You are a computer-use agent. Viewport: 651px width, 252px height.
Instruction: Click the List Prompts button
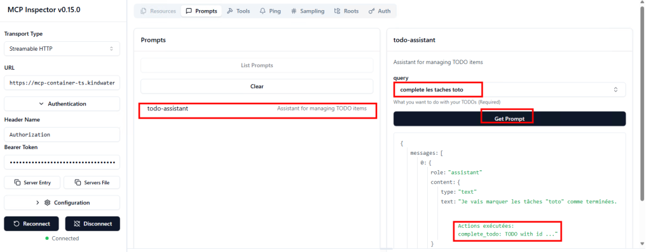tap(257, 65)
